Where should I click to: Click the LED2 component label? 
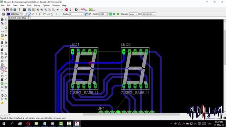click(x=126, y=44)
